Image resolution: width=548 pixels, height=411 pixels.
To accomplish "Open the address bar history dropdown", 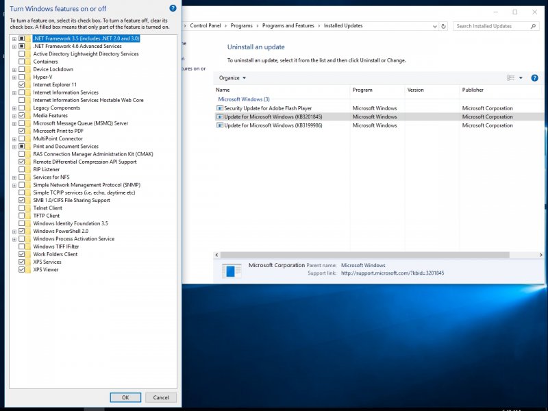I will 434,26.
